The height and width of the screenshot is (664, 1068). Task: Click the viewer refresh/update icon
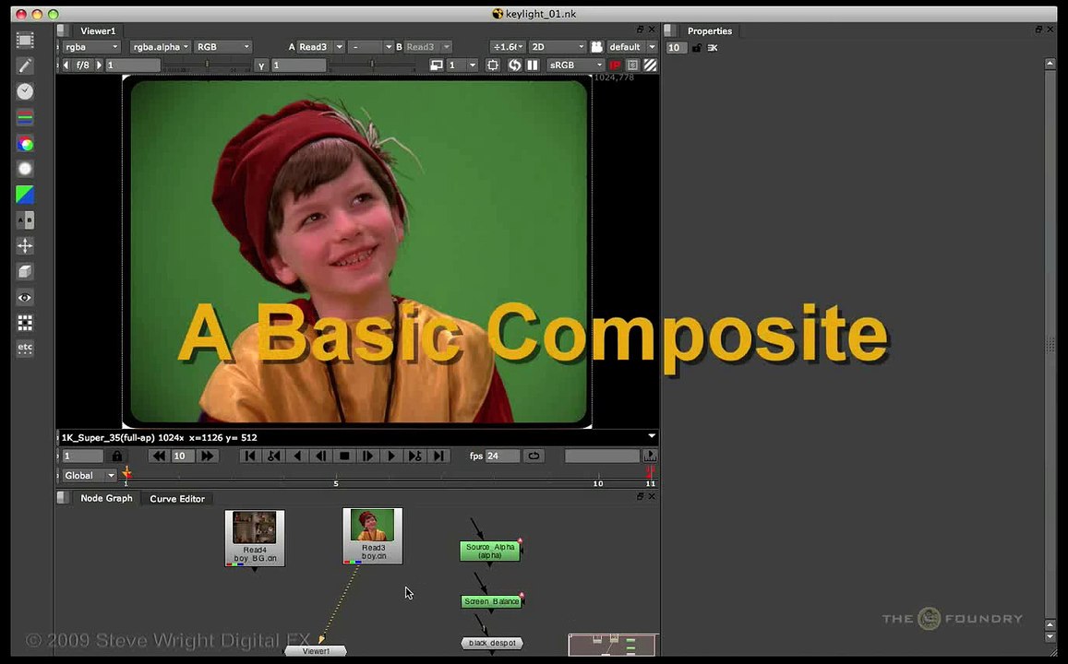(x=514, y=65)
